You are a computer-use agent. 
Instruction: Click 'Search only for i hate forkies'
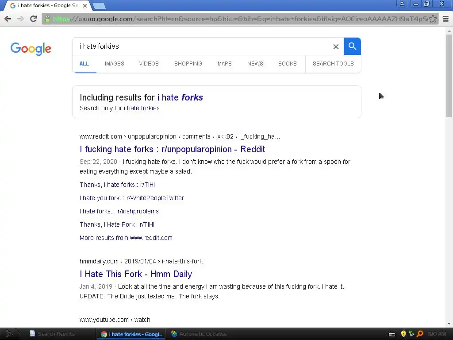[x=119, y=108]
